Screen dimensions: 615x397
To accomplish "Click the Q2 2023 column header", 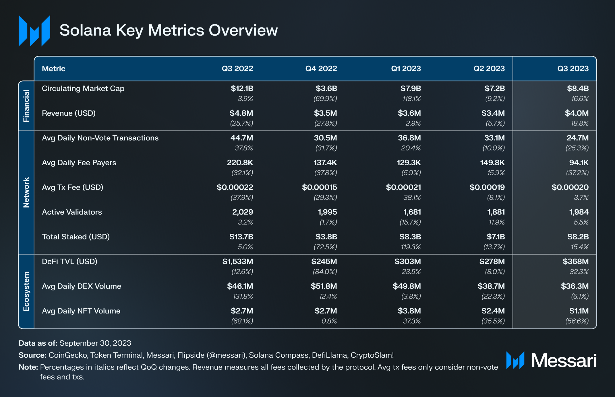I will click(x=489, y=69).
